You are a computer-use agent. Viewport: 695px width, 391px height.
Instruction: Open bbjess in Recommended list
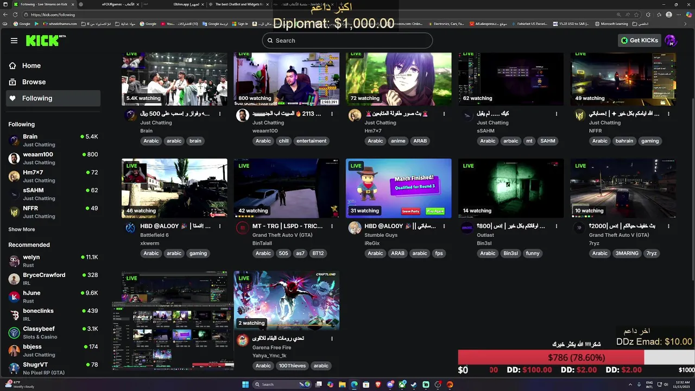53,350
